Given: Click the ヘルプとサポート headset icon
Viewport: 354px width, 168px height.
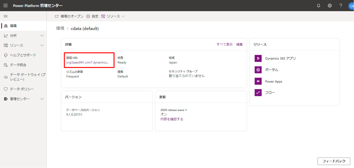Looking at the screenshot, I should pos(6,55).
